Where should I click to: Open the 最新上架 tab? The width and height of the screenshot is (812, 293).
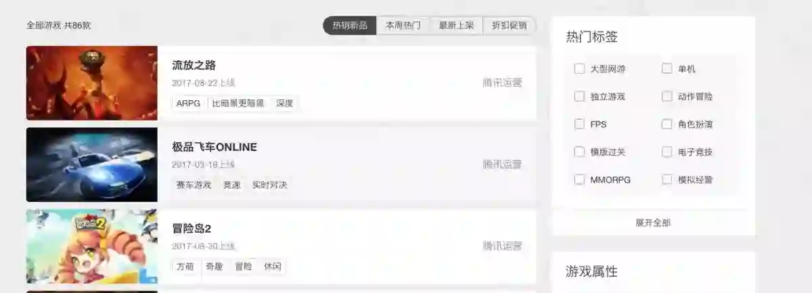pos(456,26)
